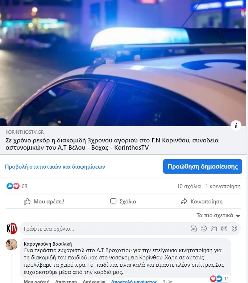
Task: Add a GIF to the comment
Action: (x=224, y=229)
